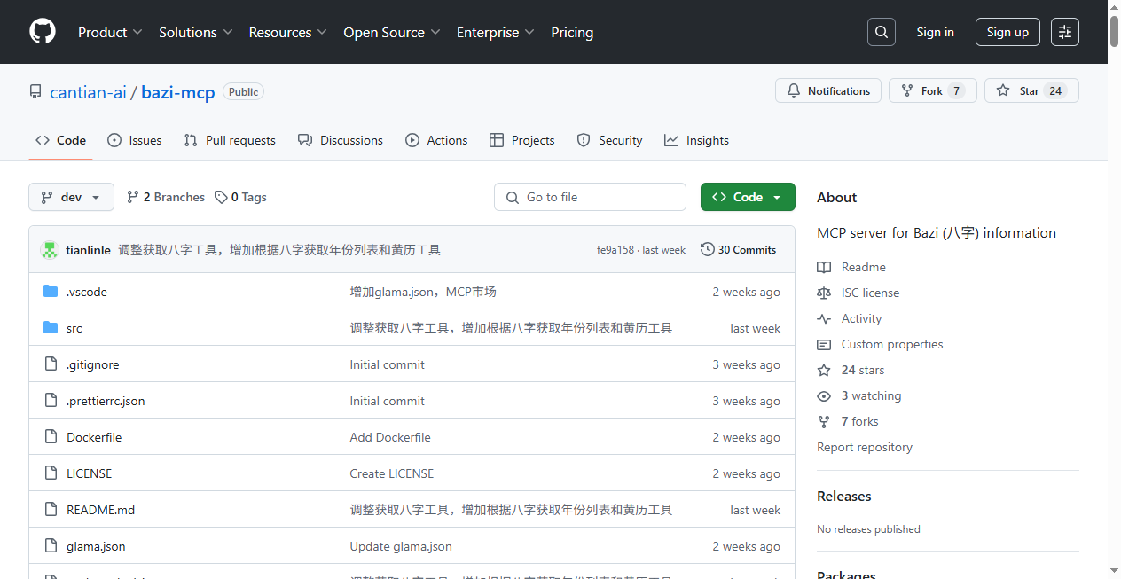Open the ISC license link
This screenshot has height=579, width=1121.
(x=858, y=293)
